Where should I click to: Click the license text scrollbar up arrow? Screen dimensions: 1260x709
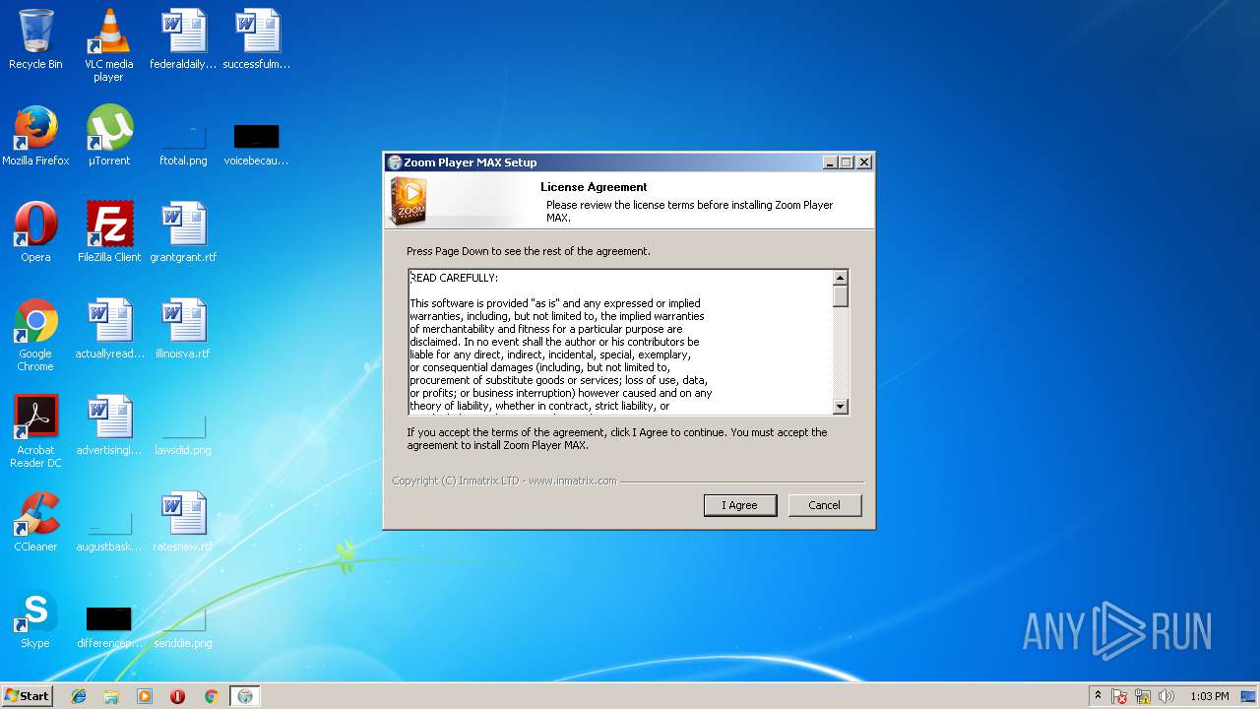[840, 278]
